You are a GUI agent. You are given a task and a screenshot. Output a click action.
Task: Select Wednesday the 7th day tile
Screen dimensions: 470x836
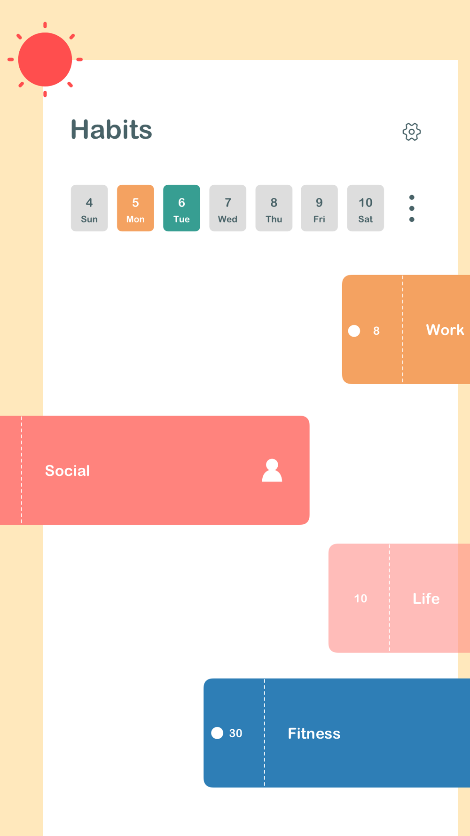227,208
